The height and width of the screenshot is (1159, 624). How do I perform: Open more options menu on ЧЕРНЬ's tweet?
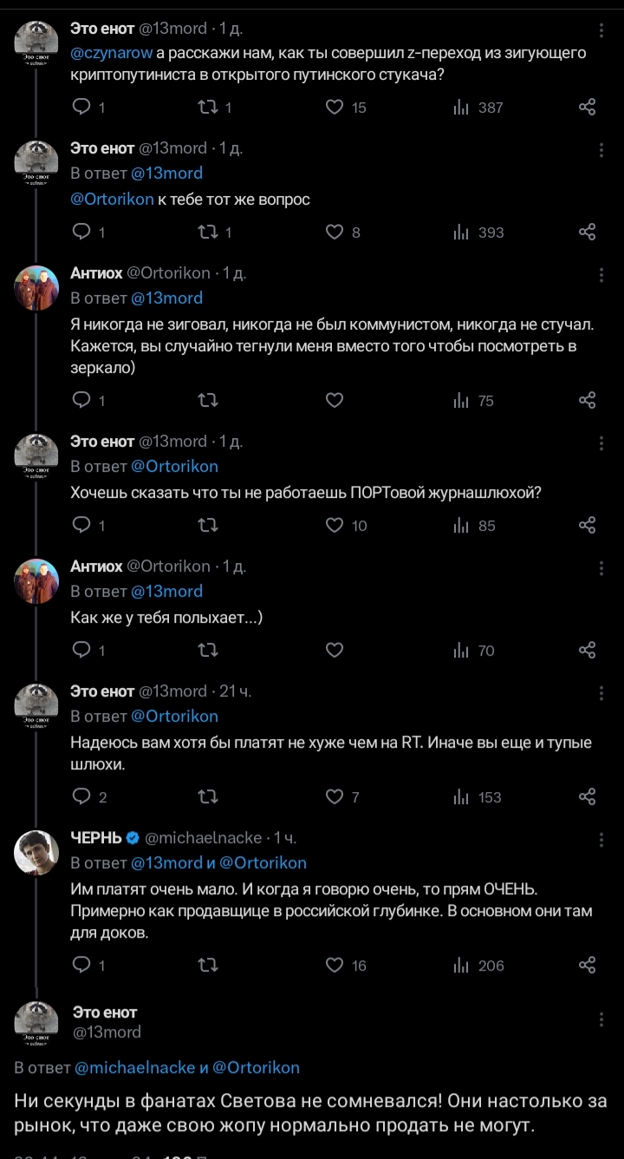[x=601, y=840]
